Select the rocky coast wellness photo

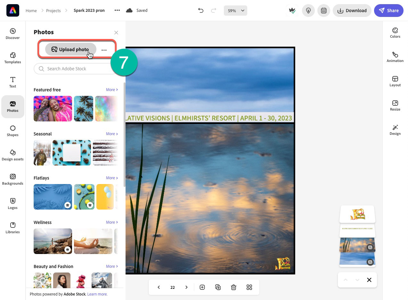point(53,241)
